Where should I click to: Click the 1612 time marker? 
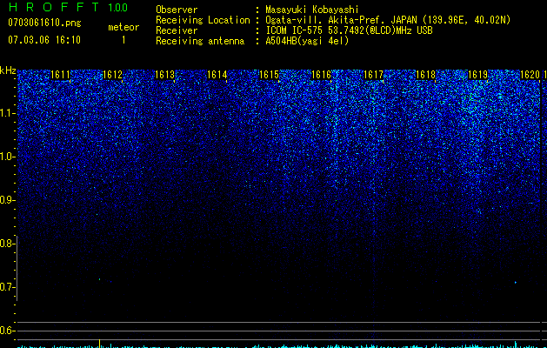113,75
